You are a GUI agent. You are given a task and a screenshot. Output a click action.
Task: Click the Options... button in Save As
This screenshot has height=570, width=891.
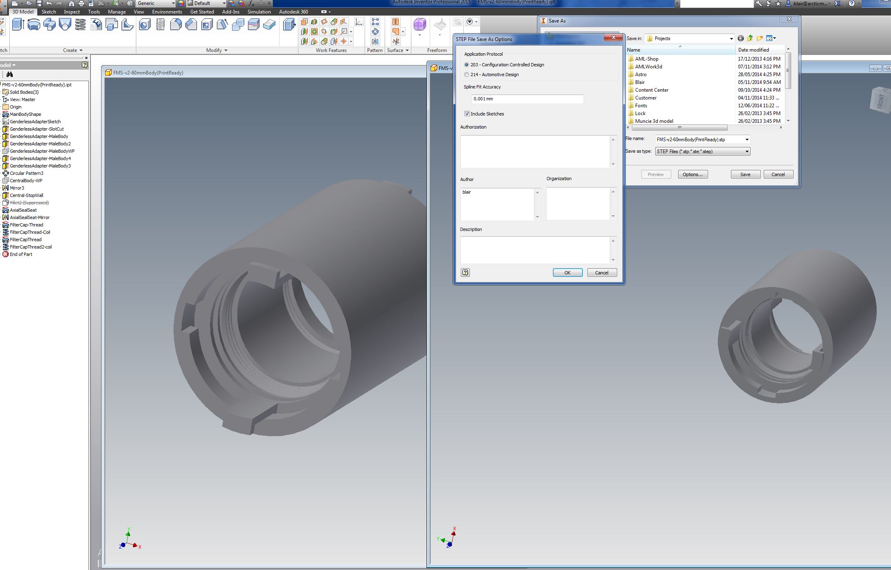[x=692, y=174]
